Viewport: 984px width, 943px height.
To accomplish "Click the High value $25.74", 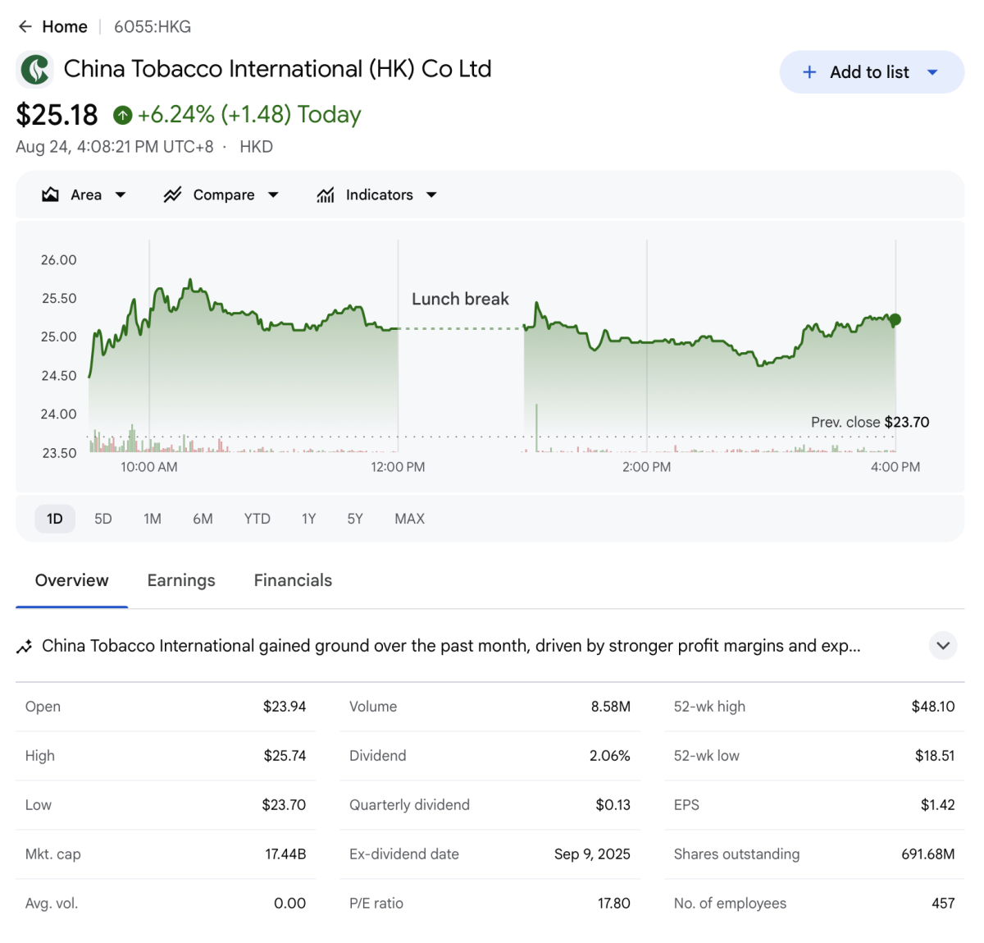I will click(x=285, y=756).
